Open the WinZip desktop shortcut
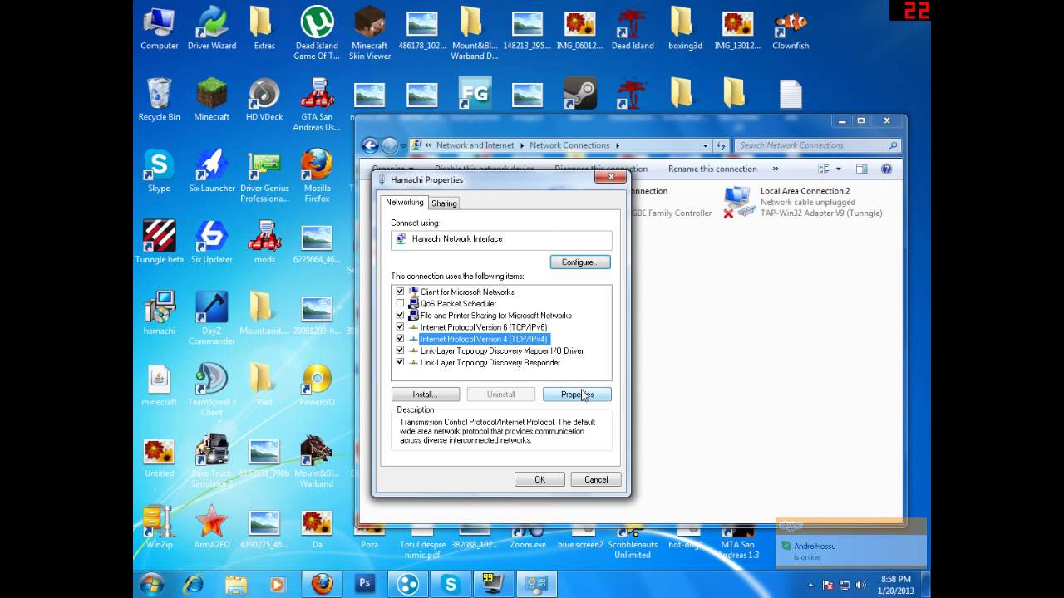Screen dimensions: 1064x598 [x=159, y=527]
